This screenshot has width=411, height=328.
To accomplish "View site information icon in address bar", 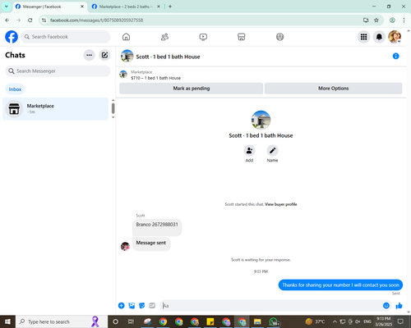I will click(44, 20).
